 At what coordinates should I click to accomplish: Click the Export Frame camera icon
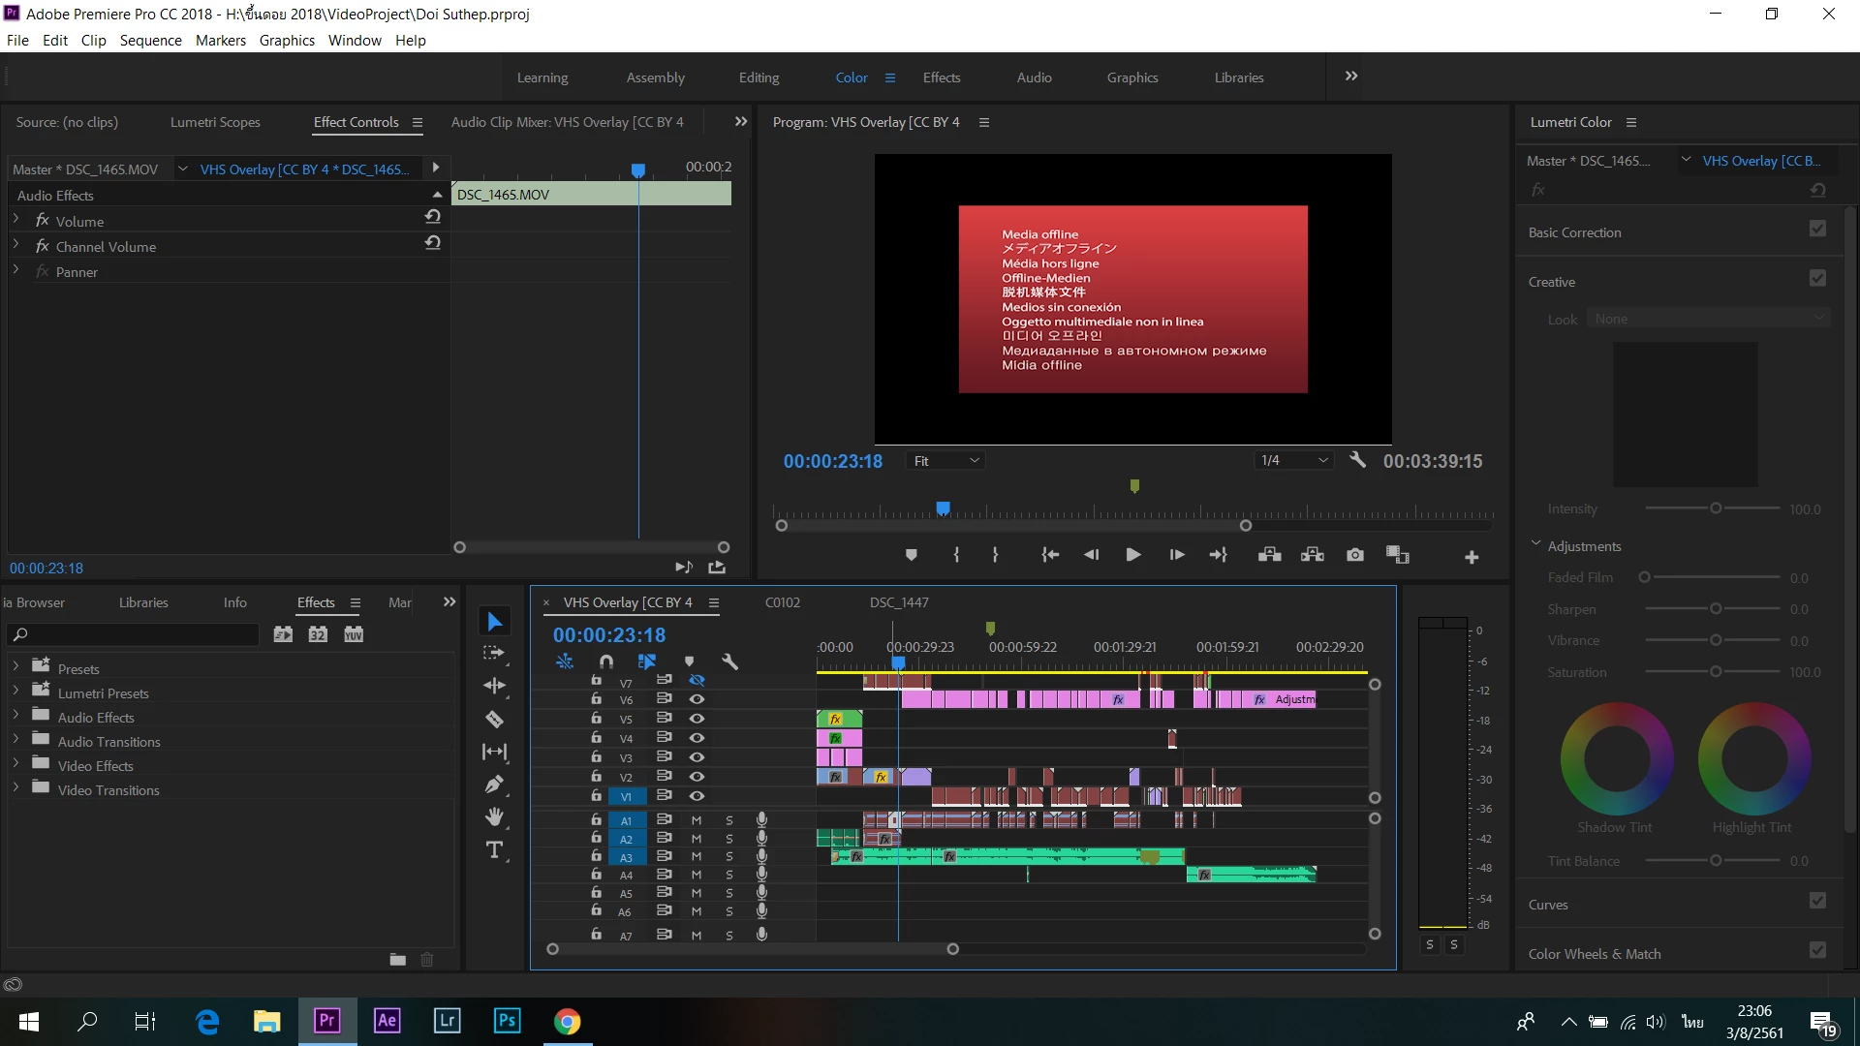1354,555
